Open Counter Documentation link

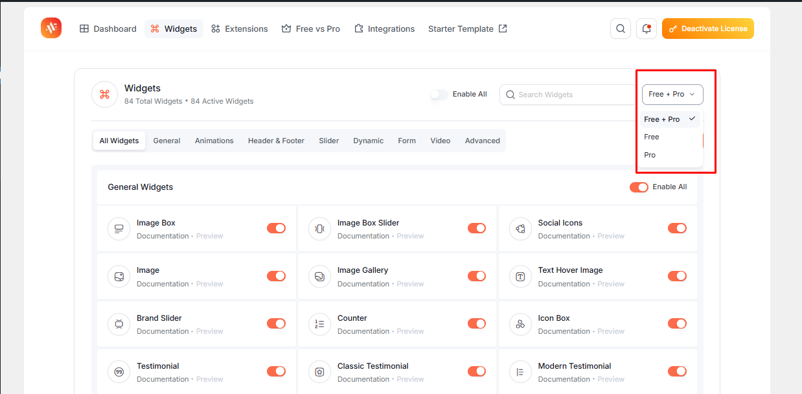(x=363, y=331)
